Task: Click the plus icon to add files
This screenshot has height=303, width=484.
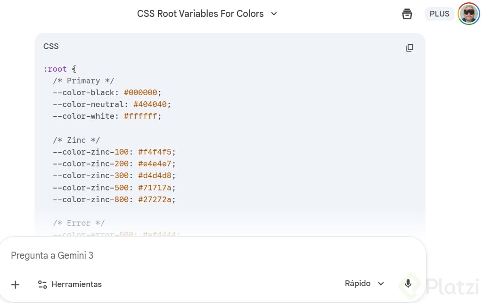Action: pyautogui.click(x=16, y=284)
